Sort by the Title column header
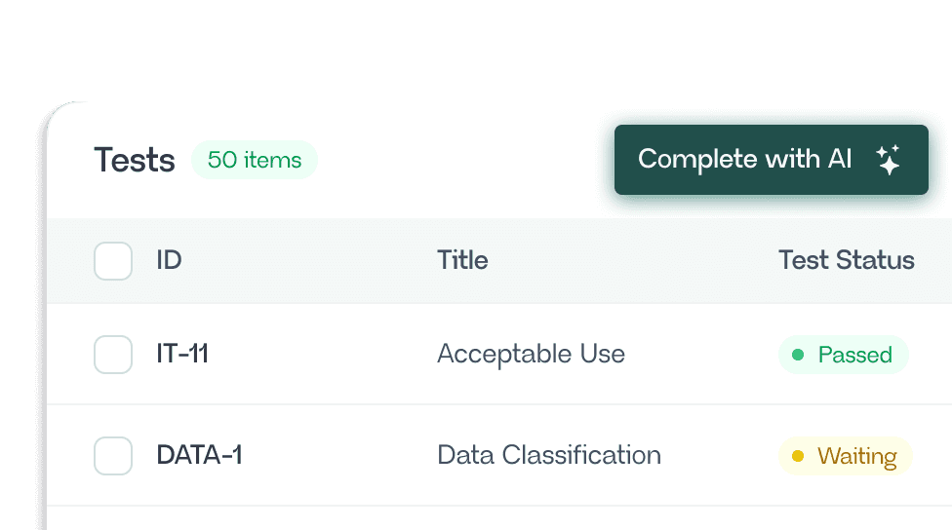The width and height of the screenshot is (952, 530). click(x=462, y=260)
